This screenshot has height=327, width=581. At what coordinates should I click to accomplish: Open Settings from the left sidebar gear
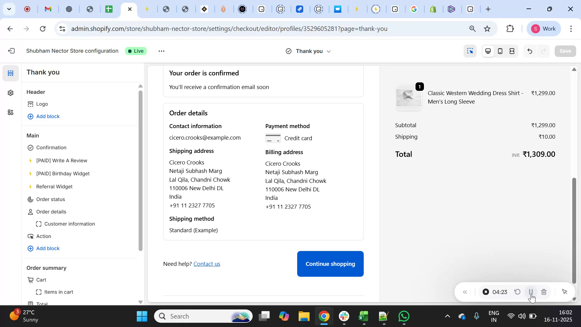tap(11, 93)
